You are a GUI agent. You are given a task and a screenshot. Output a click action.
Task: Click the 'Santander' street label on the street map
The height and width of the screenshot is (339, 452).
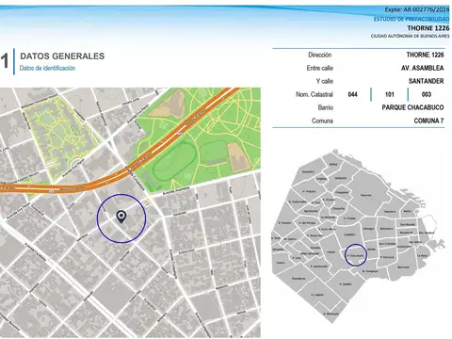pos(180,213)
